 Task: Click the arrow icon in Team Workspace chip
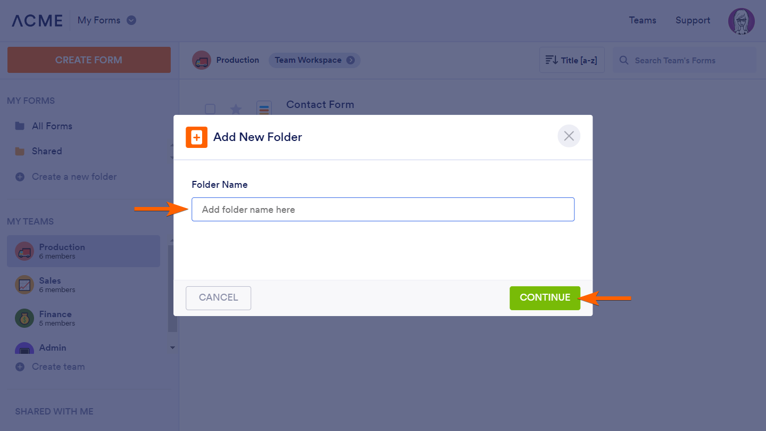click(x=351, y=60)
